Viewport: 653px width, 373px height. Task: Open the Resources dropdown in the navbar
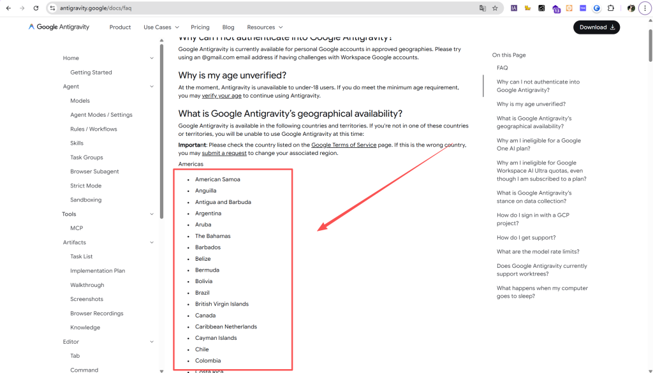click(265, 27)
